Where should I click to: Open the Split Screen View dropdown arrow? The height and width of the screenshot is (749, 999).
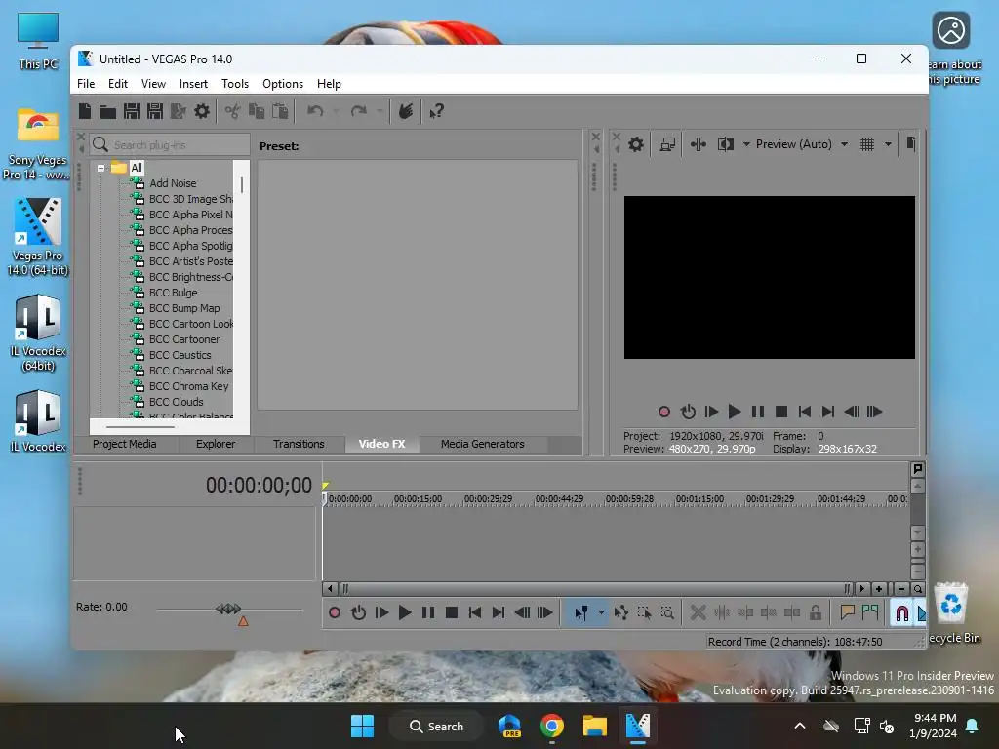(x=746, y=144)
